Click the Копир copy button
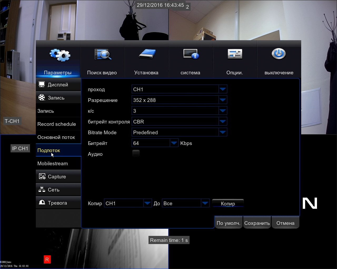Screen dimensions: 337x269 228,203
